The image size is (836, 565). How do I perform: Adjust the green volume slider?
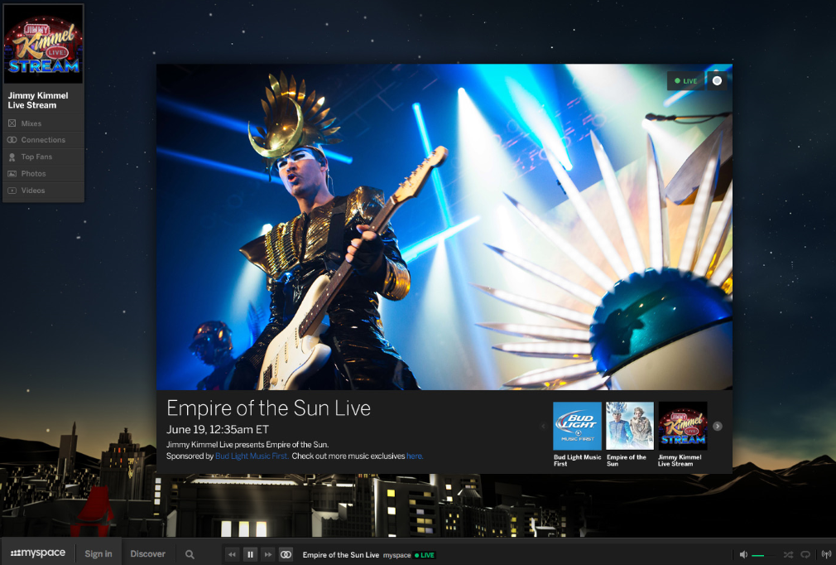coord(760,555)
